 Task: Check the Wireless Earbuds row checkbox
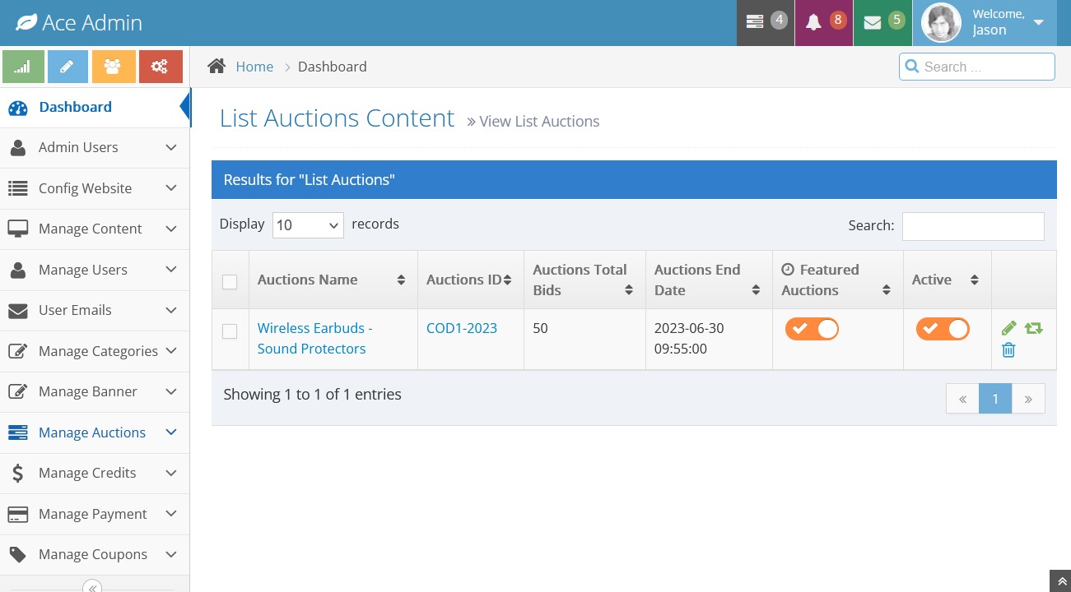click(x=230, y=331)
